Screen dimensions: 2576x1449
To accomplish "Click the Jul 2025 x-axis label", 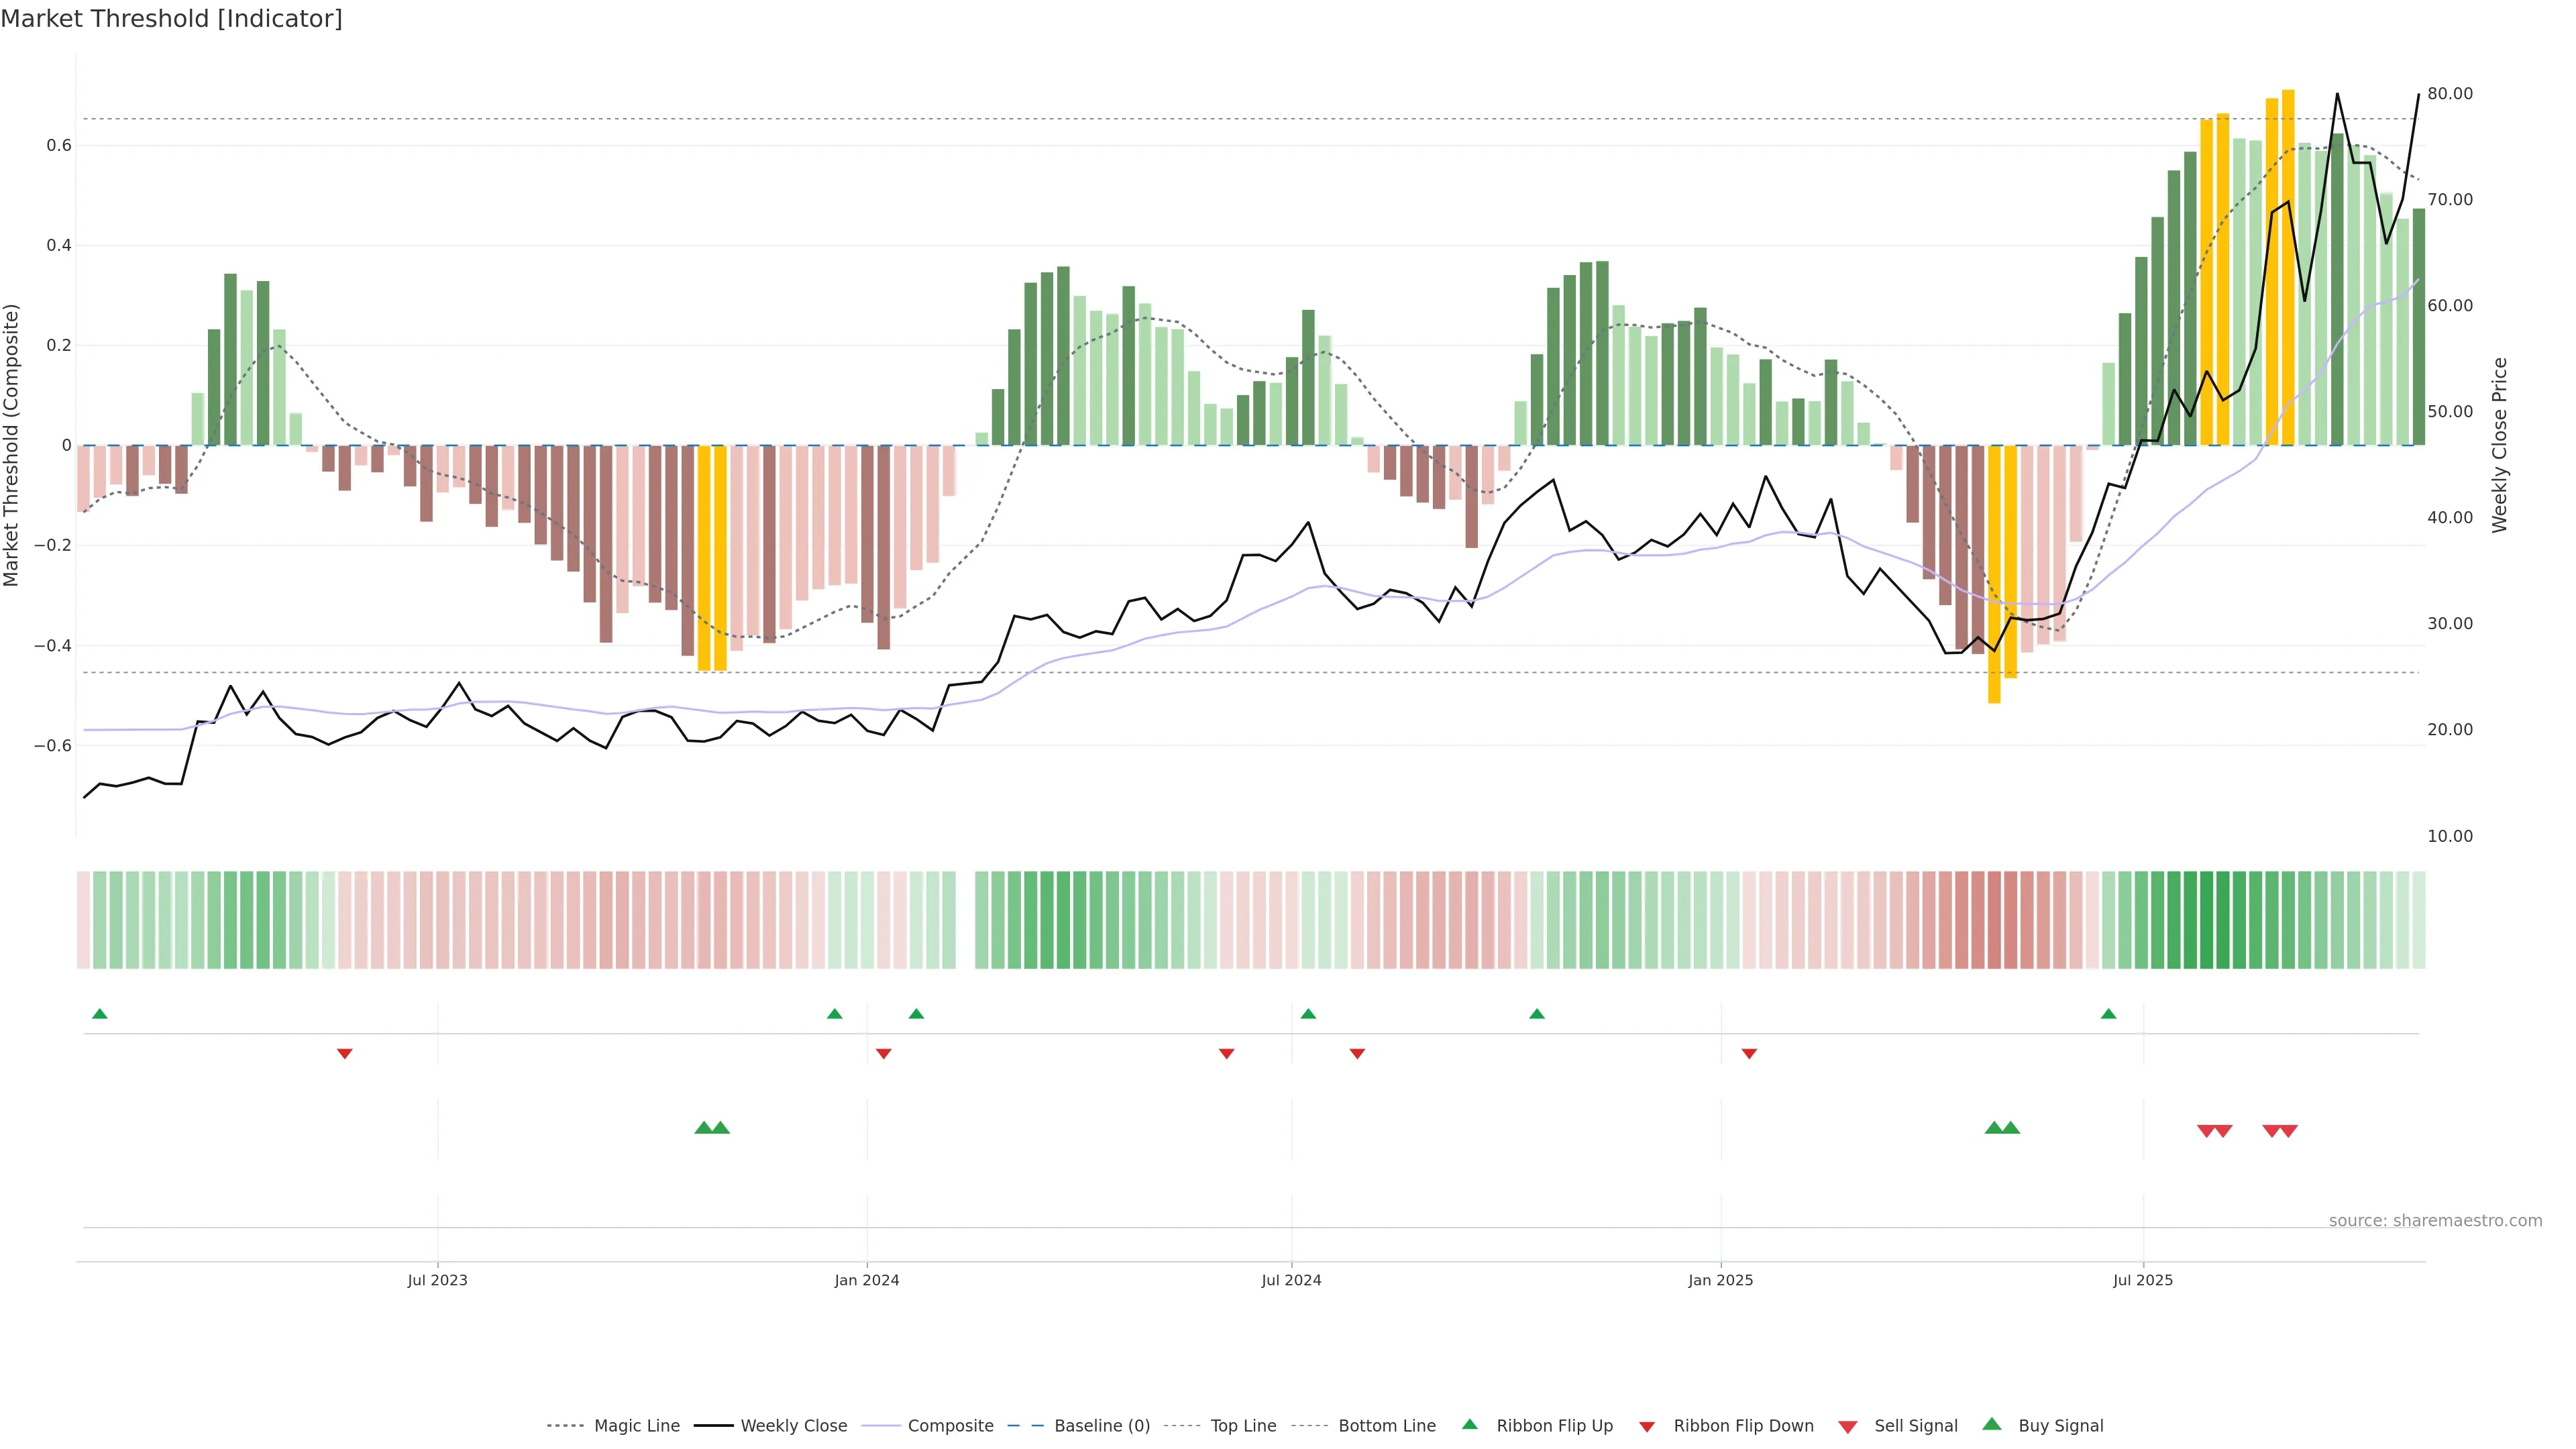I will tap(2143, 1280).
